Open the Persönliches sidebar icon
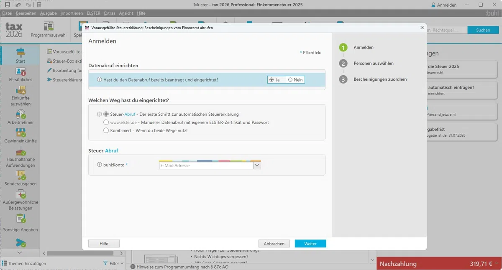Screen dimensions: 502x270 coord(20,72)
